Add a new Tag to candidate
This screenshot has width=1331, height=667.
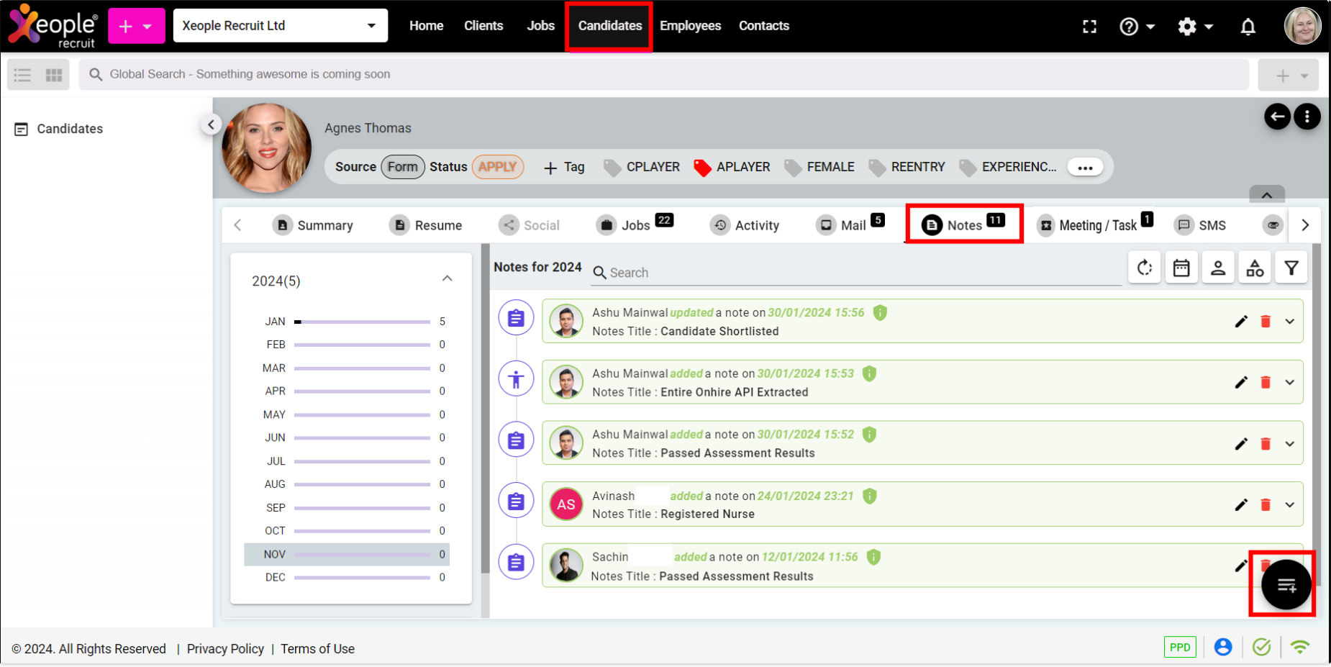pos(564,168)
